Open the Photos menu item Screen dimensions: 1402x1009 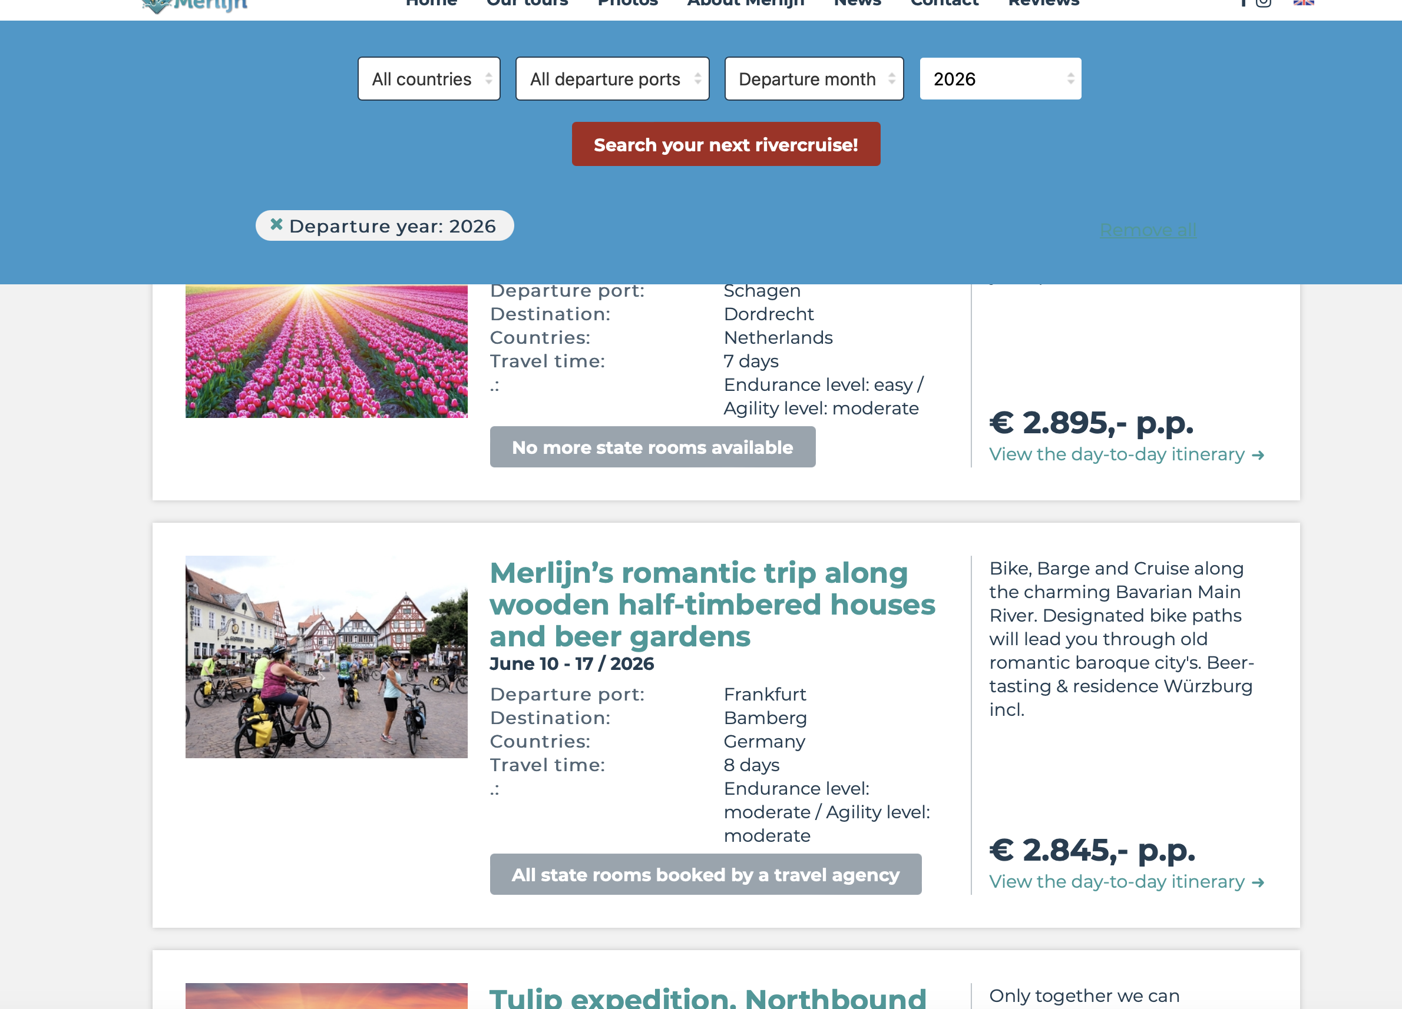(x=627, y=3)
